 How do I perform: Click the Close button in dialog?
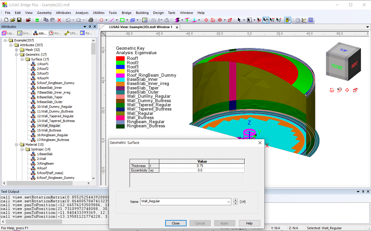click(x=176, y=223)
